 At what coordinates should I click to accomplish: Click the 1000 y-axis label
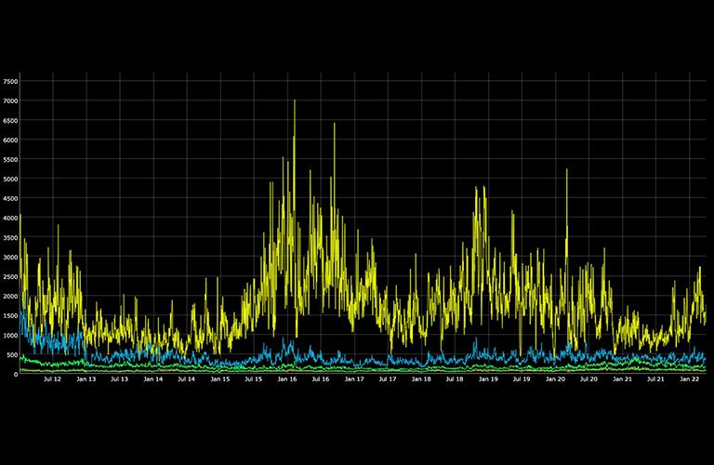point(10,335)
